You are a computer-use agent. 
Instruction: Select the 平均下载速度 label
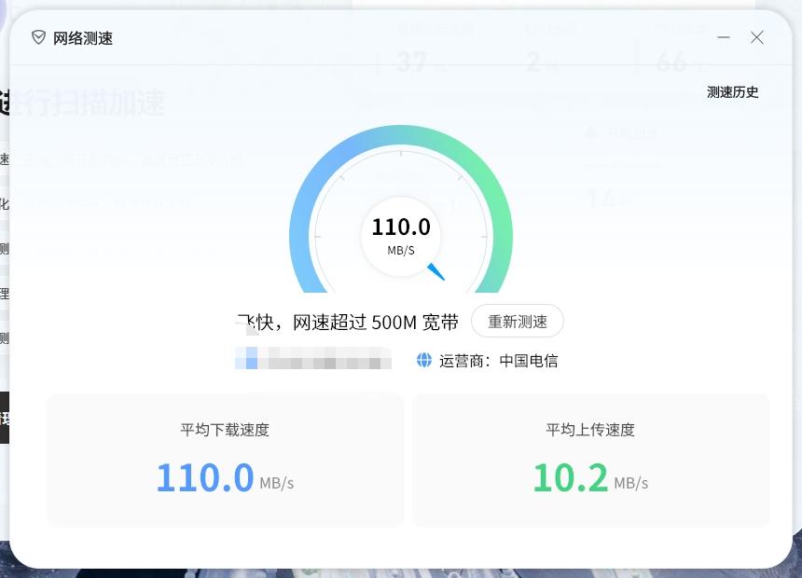[225, 430]
